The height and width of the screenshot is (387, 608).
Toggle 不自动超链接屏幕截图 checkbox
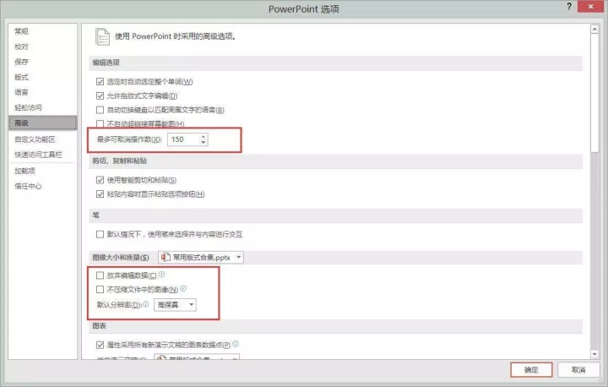(x=100, y=124)
